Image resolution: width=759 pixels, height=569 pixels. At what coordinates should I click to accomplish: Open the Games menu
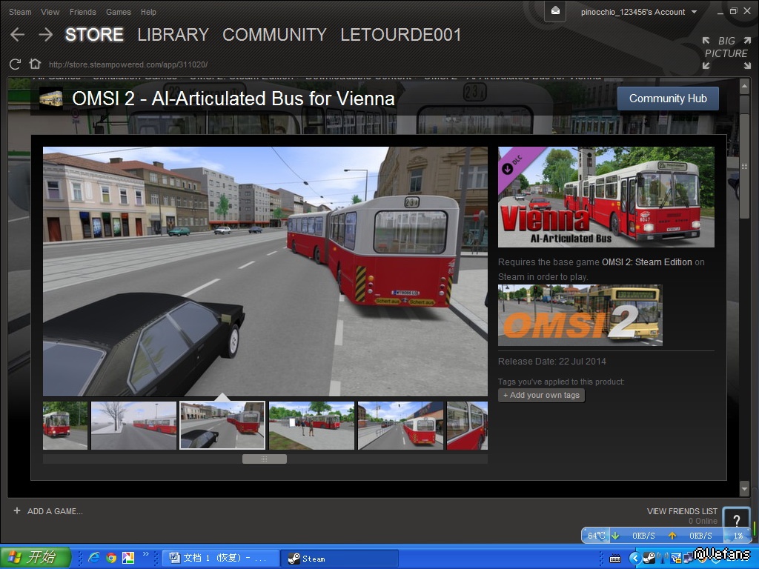119,12
